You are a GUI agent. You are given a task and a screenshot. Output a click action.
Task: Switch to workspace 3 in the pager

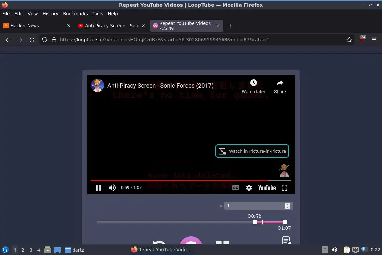click(31, 250)
